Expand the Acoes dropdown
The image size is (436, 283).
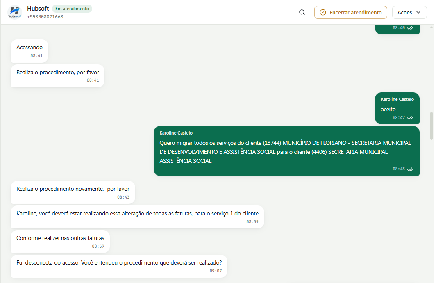409,13
